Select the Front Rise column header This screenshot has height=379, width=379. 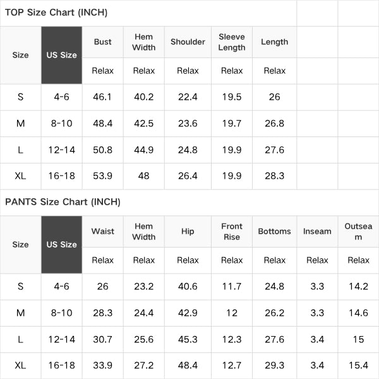(232, 232)
